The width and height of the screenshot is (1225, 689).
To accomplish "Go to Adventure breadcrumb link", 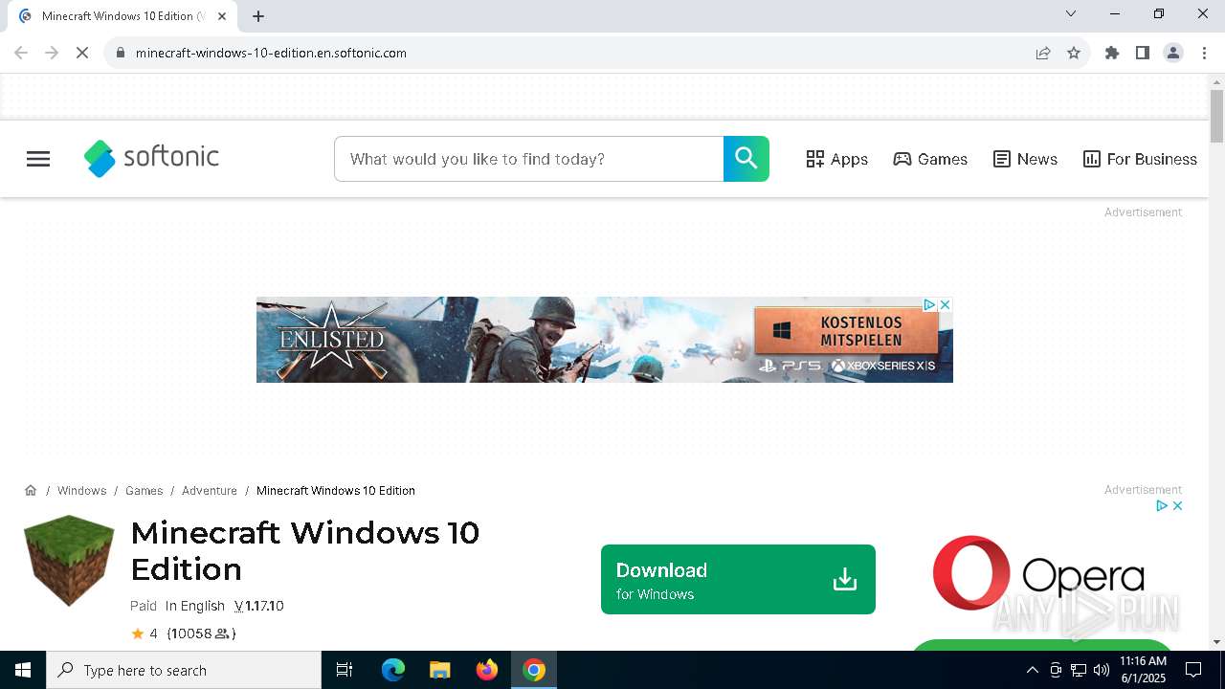I will (210, 490).
